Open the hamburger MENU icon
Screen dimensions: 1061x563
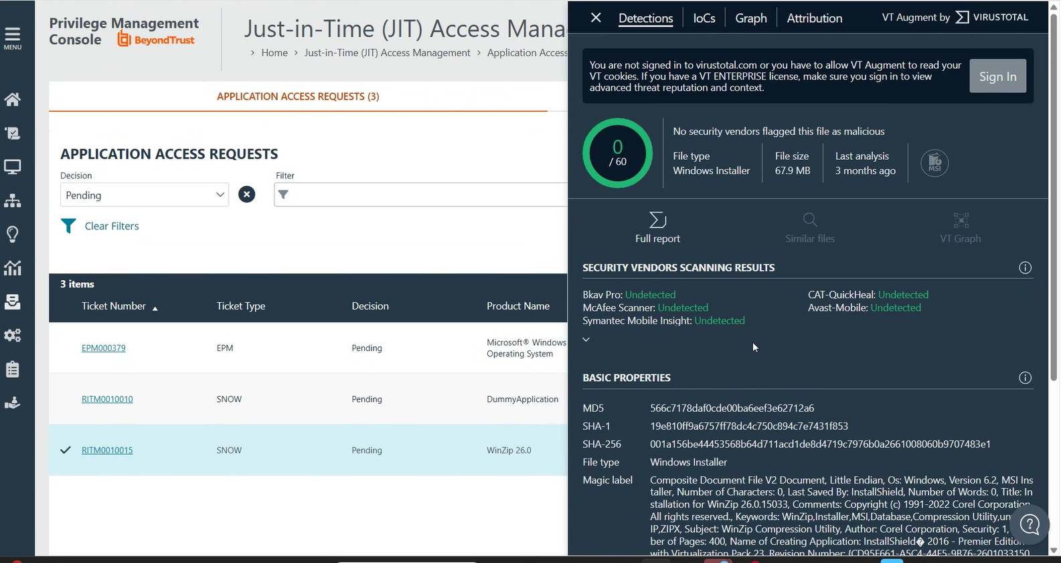tap(13, 37)
